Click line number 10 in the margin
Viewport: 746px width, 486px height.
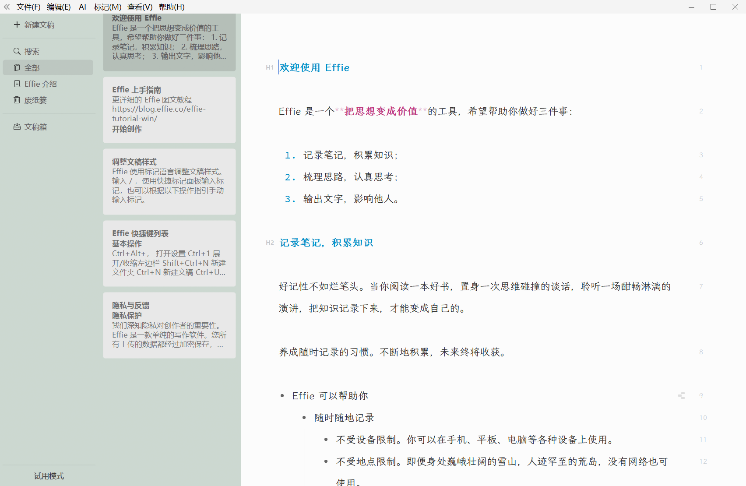click(x=703, y=418)
